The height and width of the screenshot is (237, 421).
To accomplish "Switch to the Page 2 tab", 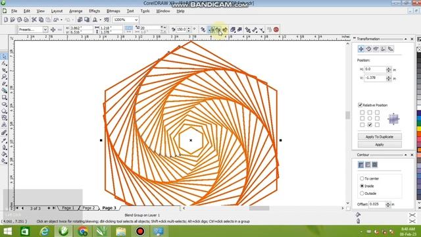I will click(x=89, y=208).
